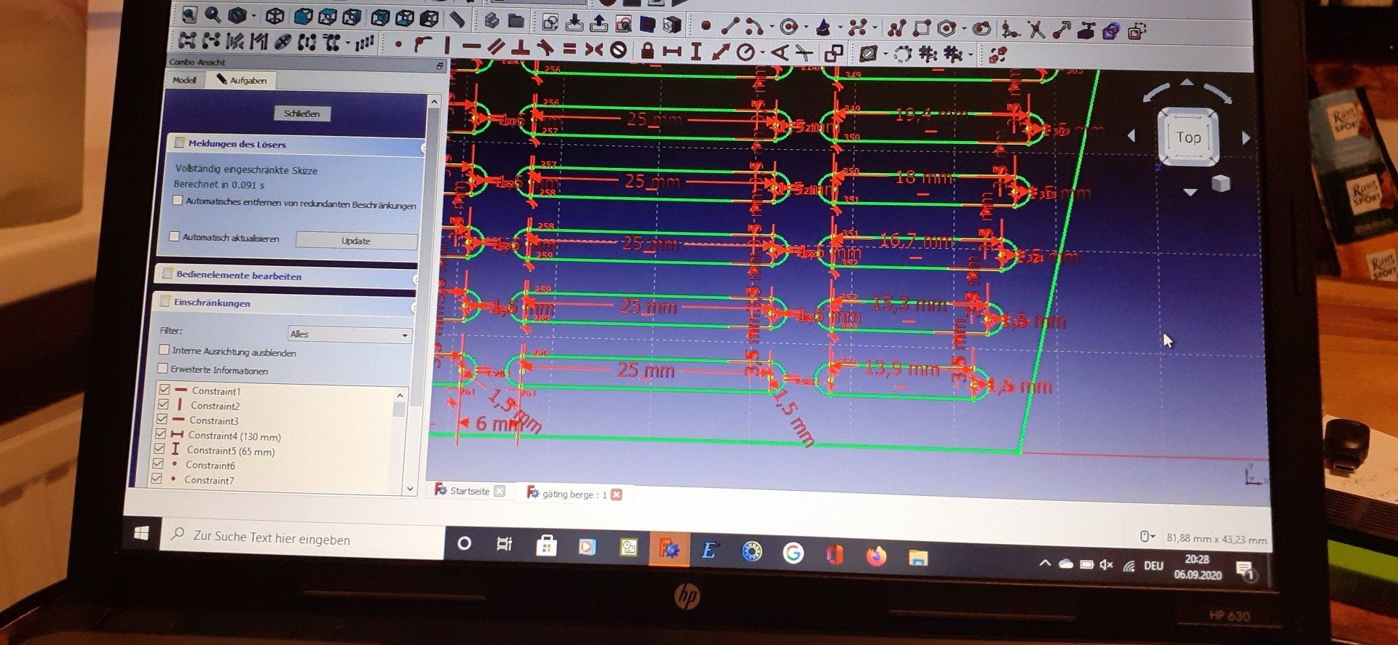Switch to the isometric view

[275, 16]
